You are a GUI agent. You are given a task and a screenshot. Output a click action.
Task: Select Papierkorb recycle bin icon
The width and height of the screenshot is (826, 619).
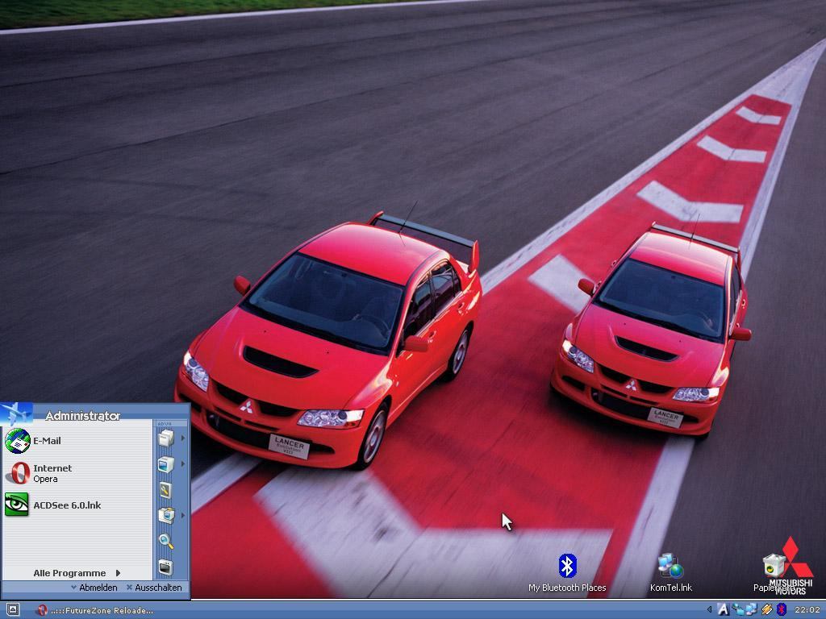point(774,573)
